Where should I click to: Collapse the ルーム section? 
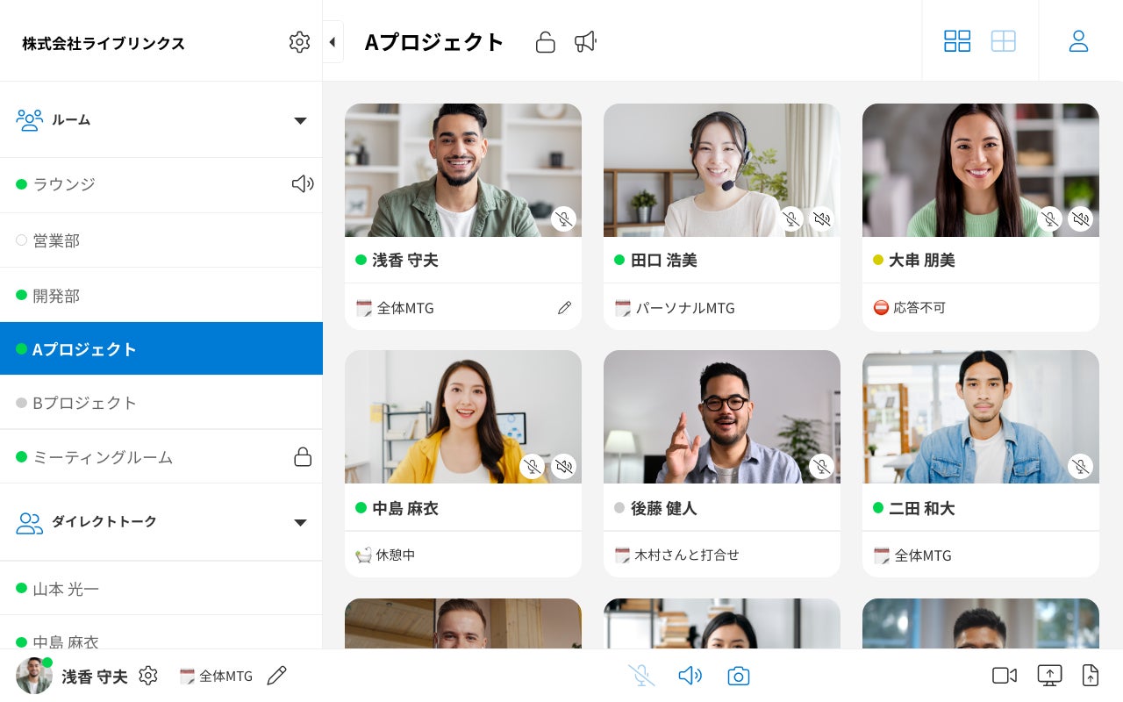pos(300,120)
